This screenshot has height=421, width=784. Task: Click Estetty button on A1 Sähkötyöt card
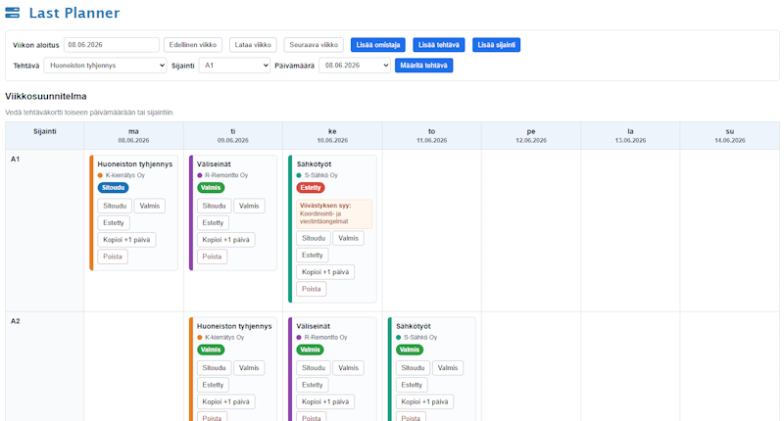coord(313,256)
